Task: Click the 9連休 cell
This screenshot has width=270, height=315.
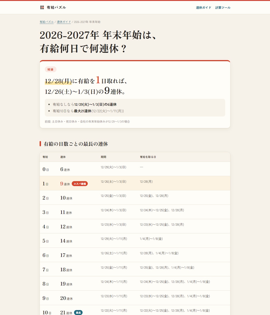Action: (x=65, y=184)
